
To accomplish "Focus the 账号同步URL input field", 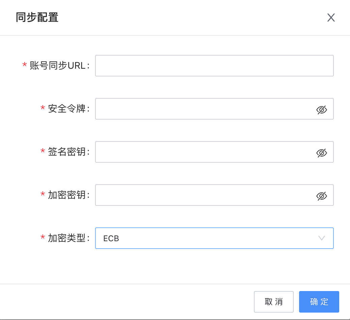I will (214, 66).
